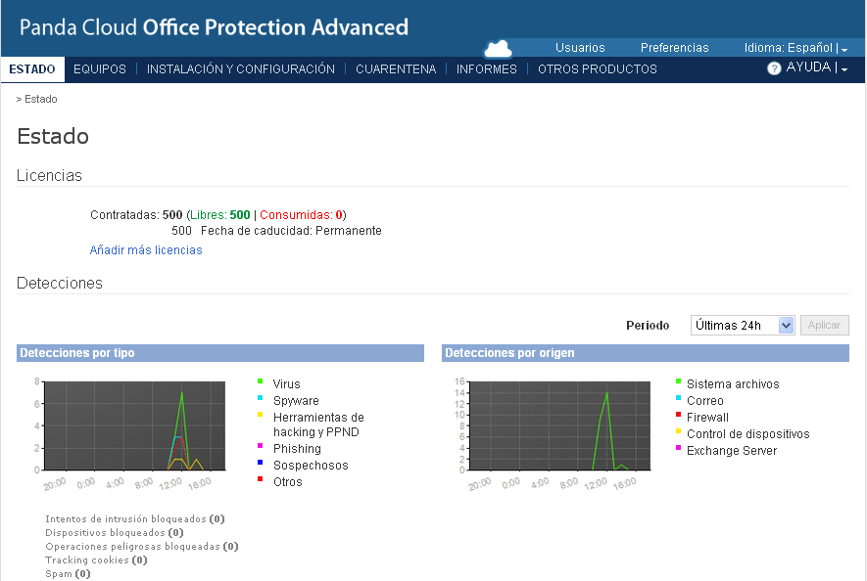This screenshot has height=581, width=867.
Task: Click 'Fecha de caducidad: Permanente' text
Action: coord(291,231)
